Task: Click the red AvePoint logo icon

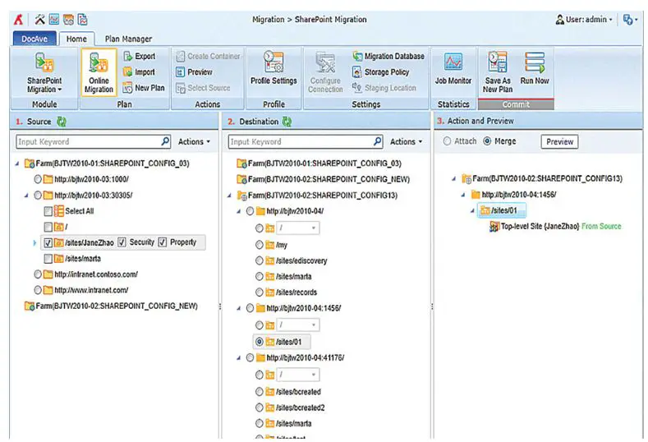Action: 19,20
